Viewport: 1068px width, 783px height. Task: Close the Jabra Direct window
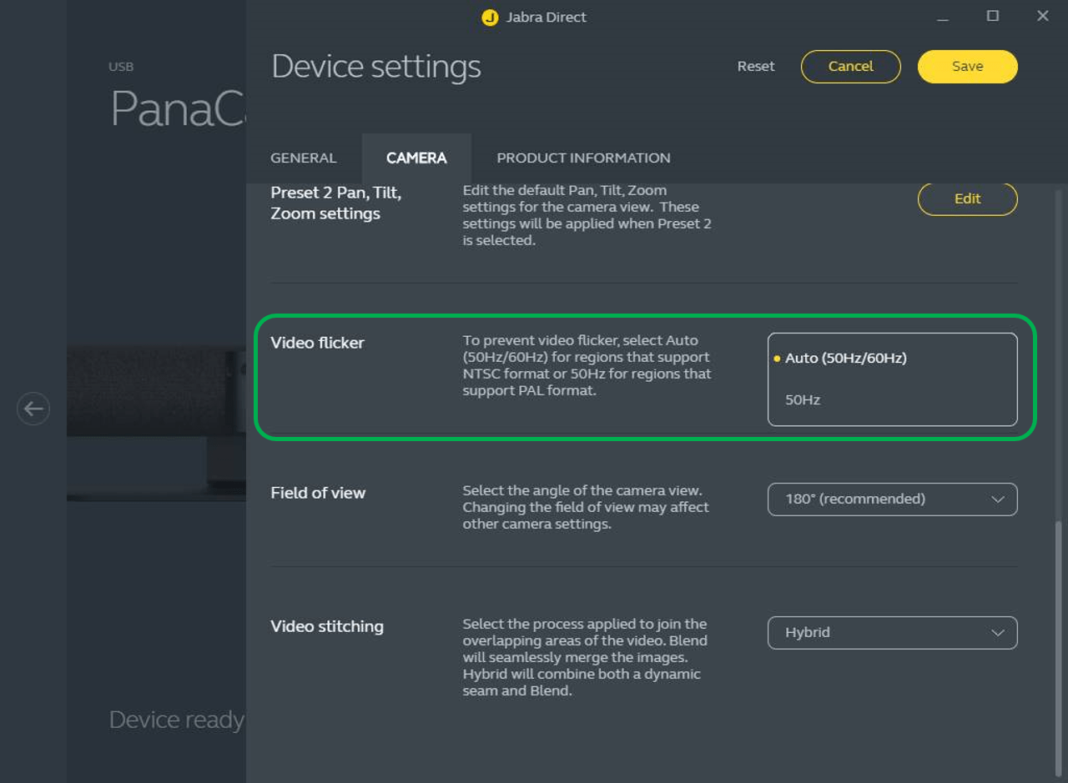pos(1042,17)
